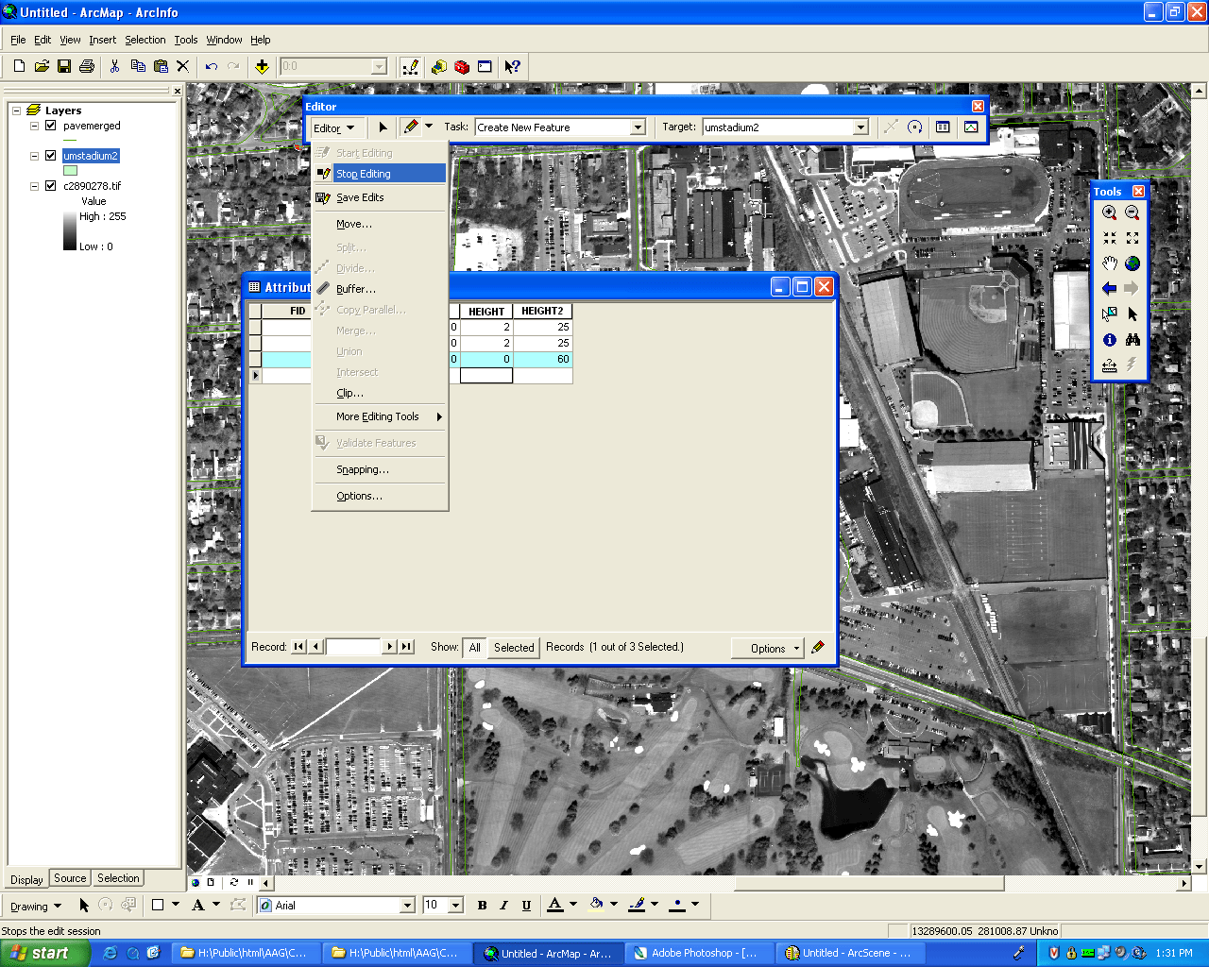Click the Save icon in Standard toolbar
Image resolution: width=1209 pixels, height=967 pixels.
pyautogui.click(x=64, y=66)
